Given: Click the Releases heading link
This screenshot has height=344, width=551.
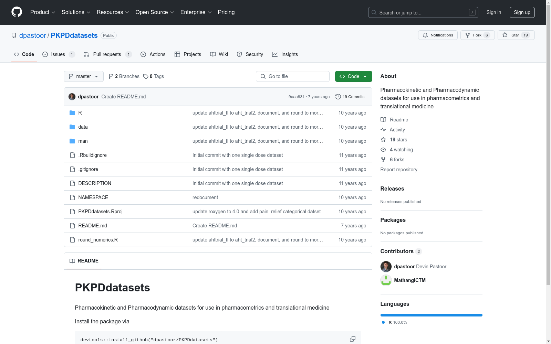Looking at the screenshot, I should tap(392, 189).
